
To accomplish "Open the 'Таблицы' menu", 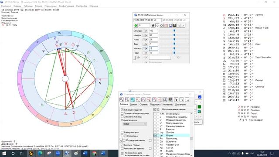I will tap(28, 6).
